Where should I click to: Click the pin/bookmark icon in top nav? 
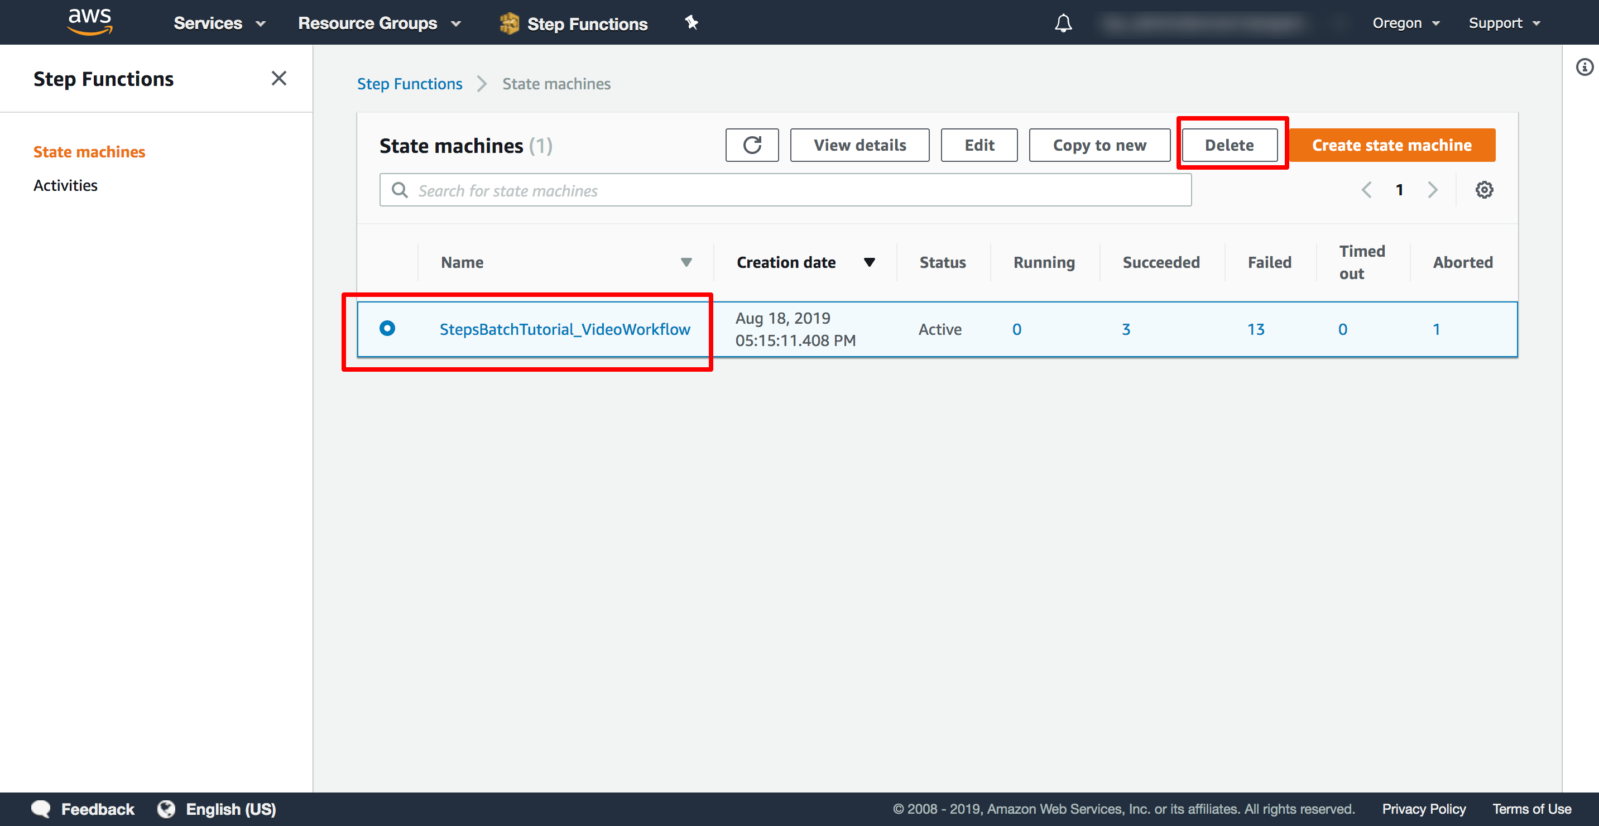(691, 22)
